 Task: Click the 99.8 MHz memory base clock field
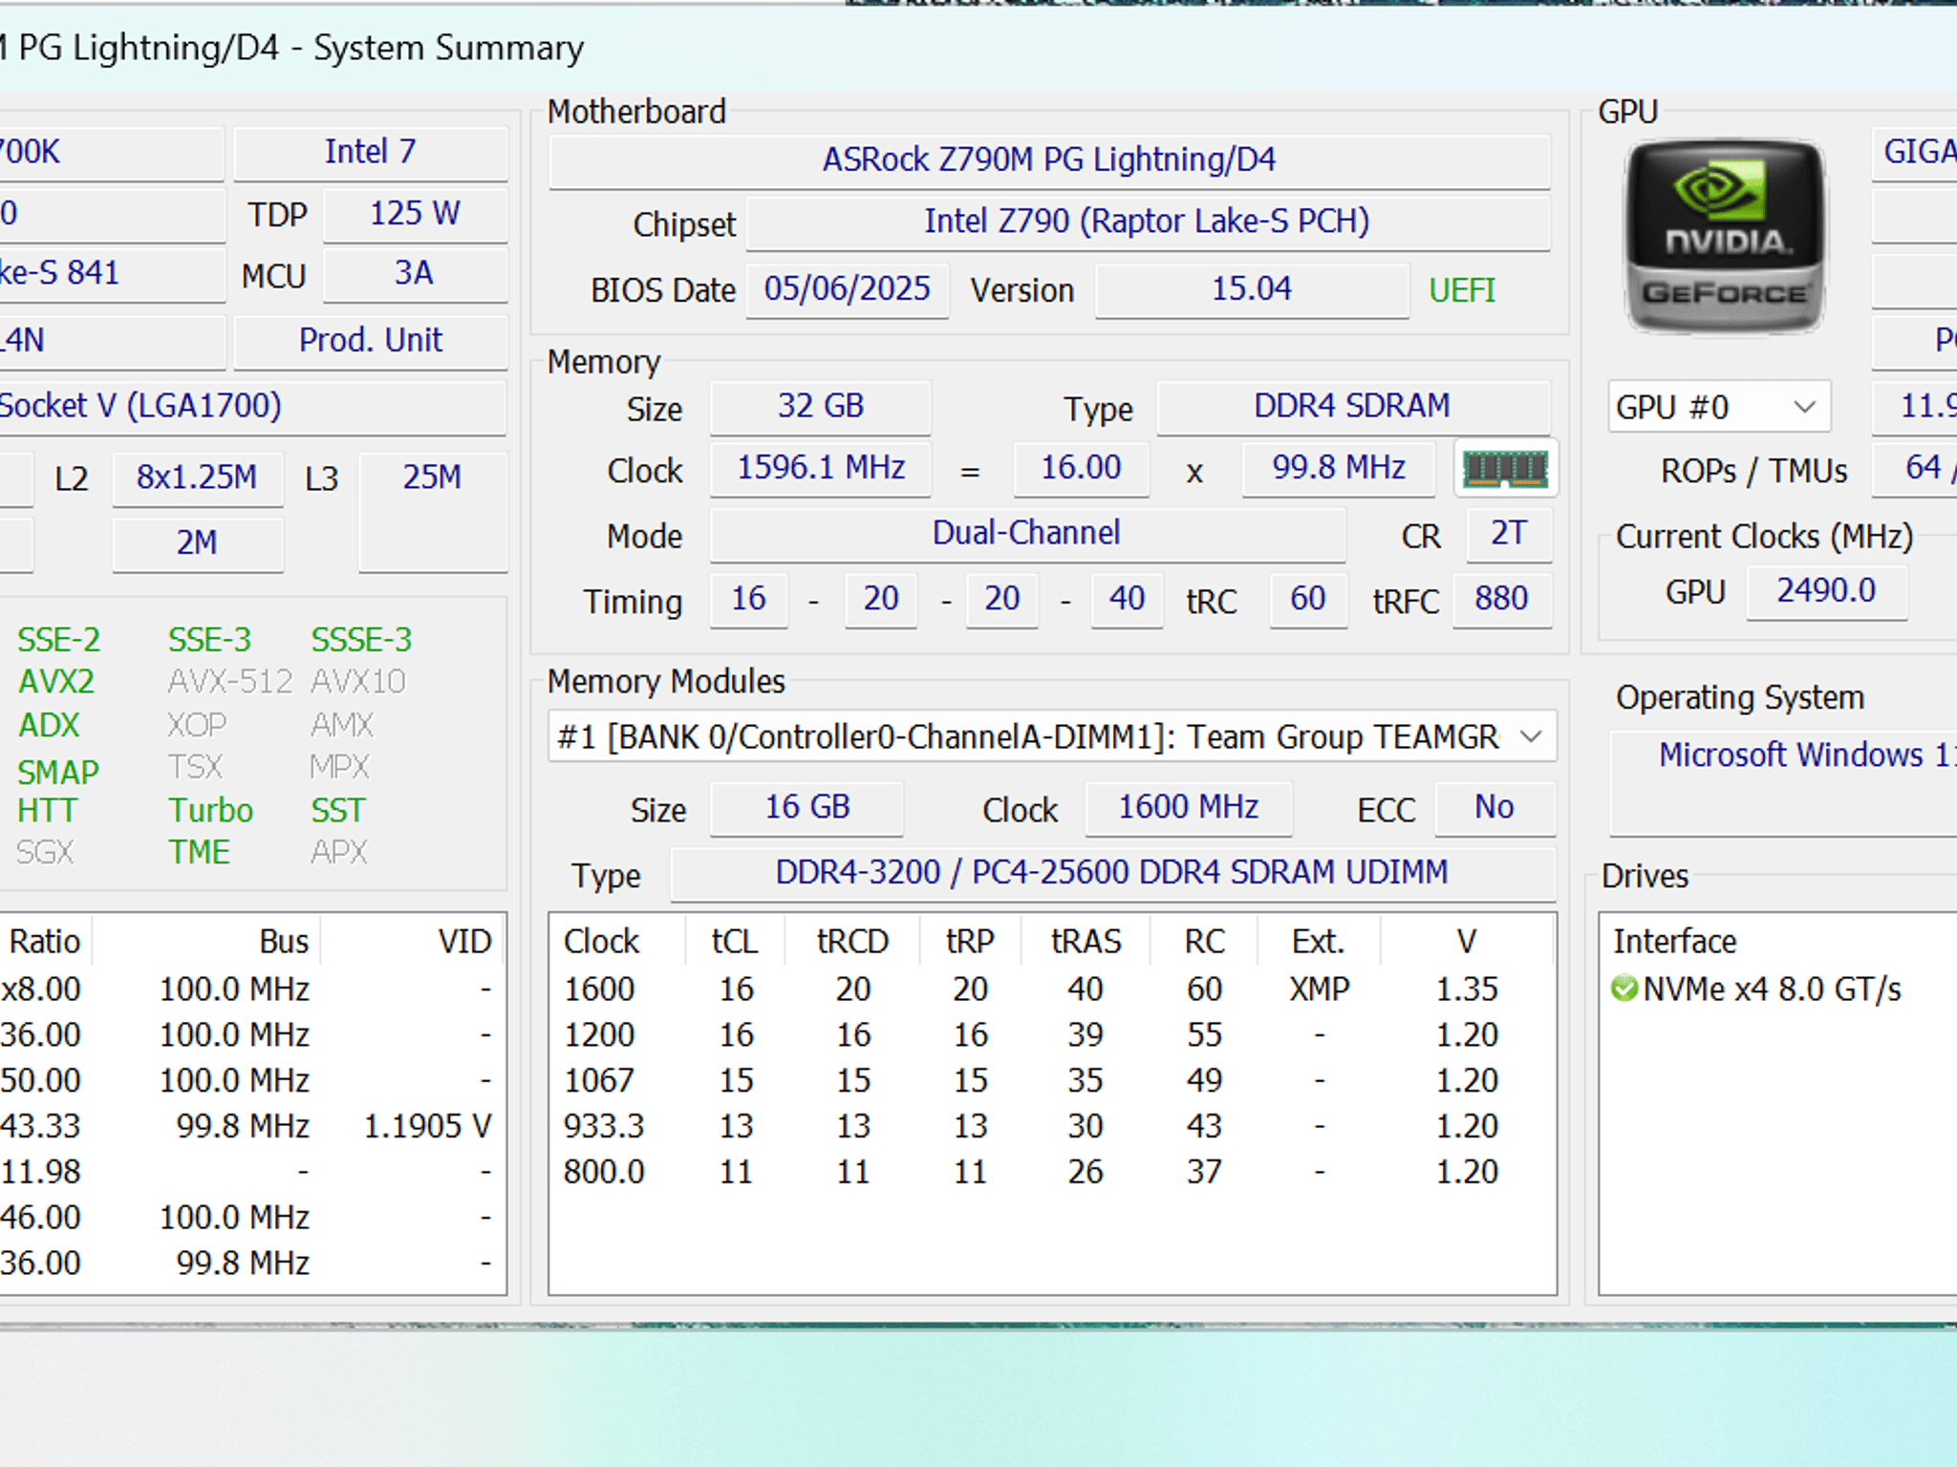click(x=1339, y=468)
